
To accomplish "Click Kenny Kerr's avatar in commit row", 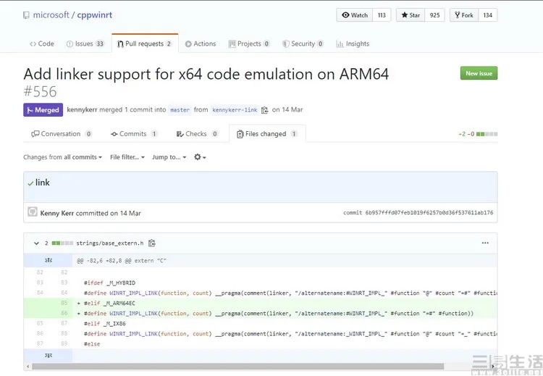I will pos(33,212).
